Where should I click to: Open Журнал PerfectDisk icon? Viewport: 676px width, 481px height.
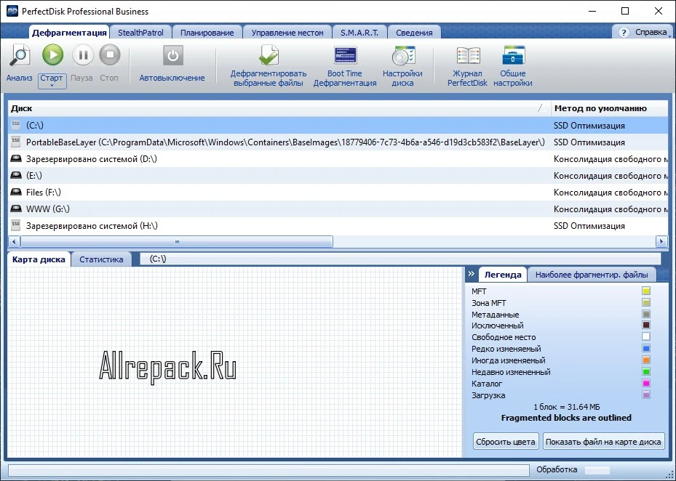click(x=468, y=56)
